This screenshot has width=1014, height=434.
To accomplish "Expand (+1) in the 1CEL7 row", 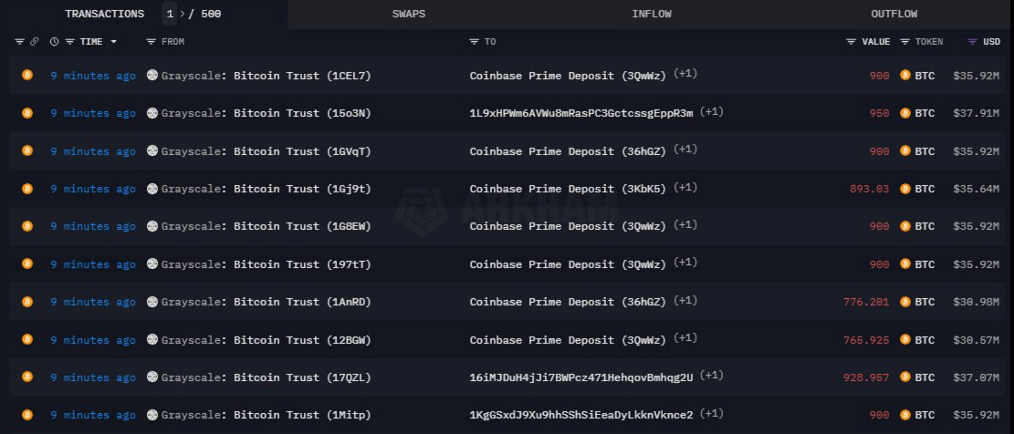I will [685, 74].
